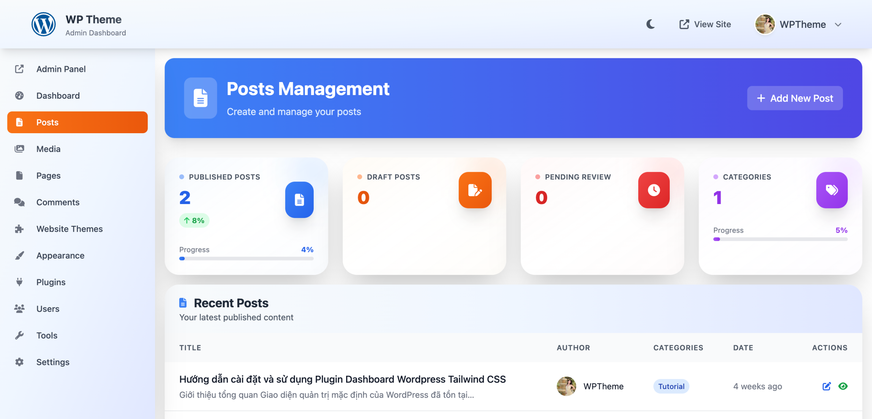872x419 pixels.
Task: Click the Posts Management header document icon
Action: 201,98
